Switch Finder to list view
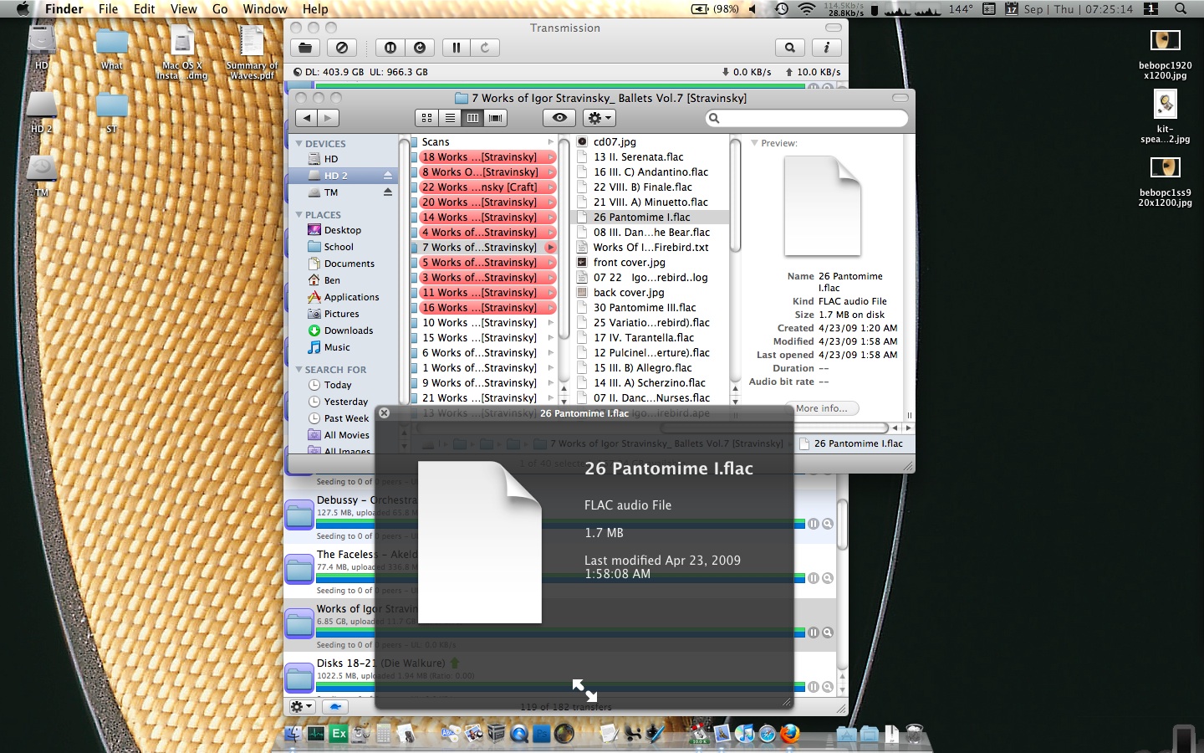Screen dimensions: 1204x753 (450, 118)
